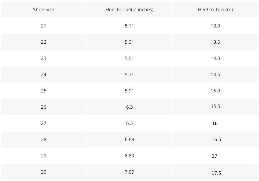Click the 17.5 cm value
This screenshot has height=181, width=259.
[216, 173]
